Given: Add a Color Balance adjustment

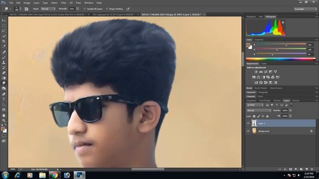Looking at the screenshot, I should coord(258,77).
